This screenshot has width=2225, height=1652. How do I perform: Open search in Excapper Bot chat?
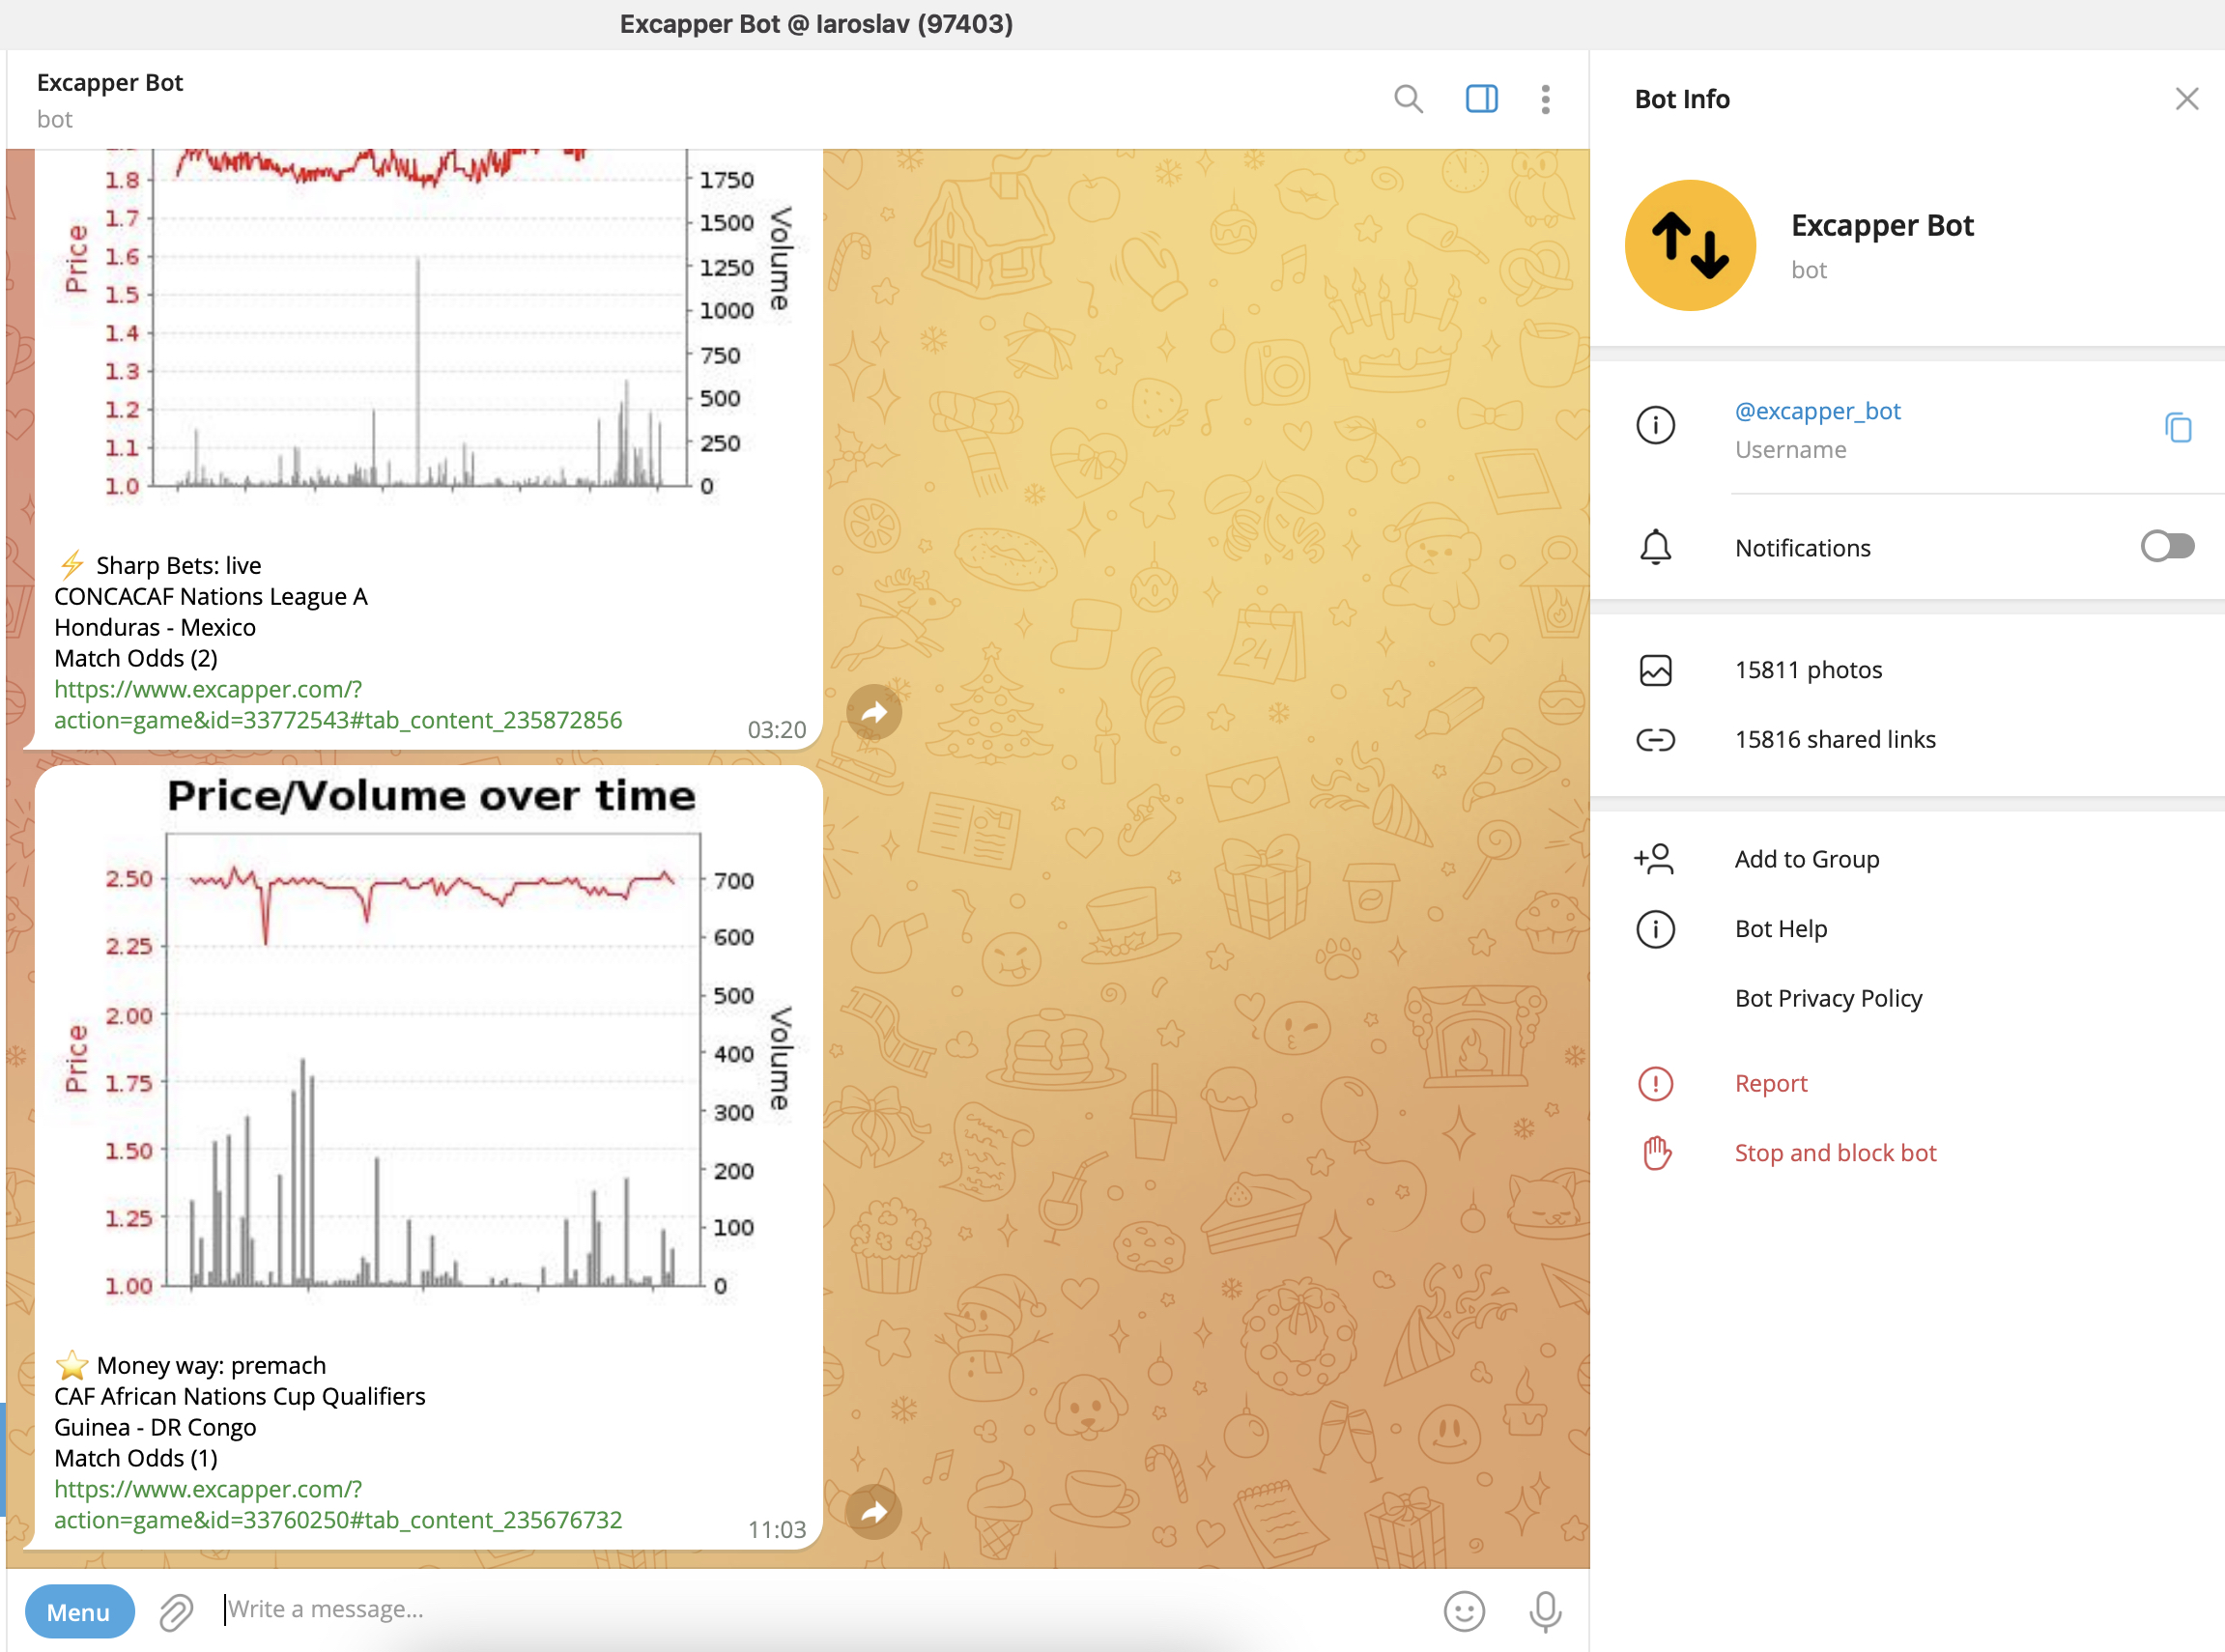point(1408,99)
